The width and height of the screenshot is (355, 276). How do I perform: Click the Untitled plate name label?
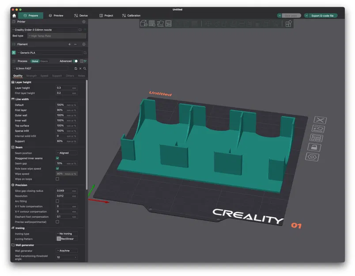pyautogui.click(x=161, y=94)
